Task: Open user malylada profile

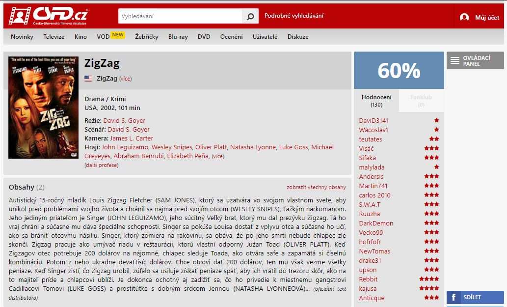Action: click(x=372, y=167)
